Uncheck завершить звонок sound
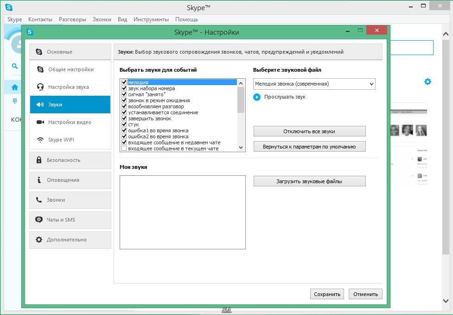 (x=124, y=118)
